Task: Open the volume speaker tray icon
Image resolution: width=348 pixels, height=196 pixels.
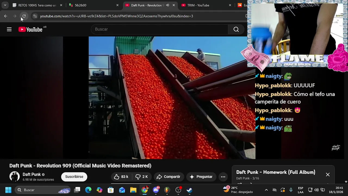Action: 316,190
